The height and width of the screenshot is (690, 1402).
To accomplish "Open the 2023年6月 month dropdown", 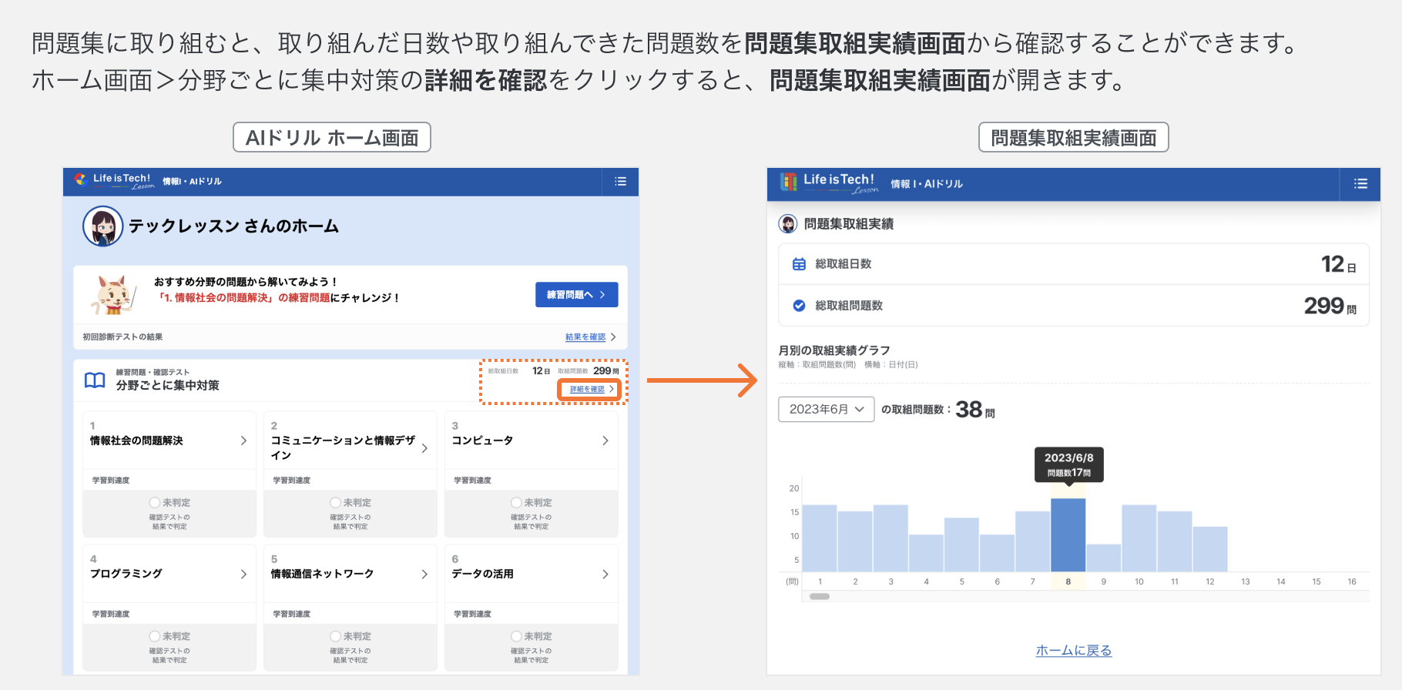I will (x=827, y=409).
